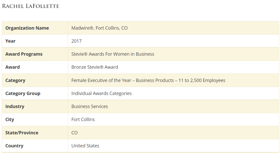Select 'Madwire®, Fort Collins, CO' value
Image resolution: width=280 pixels, height=153 pixels.
coord(99,28)
